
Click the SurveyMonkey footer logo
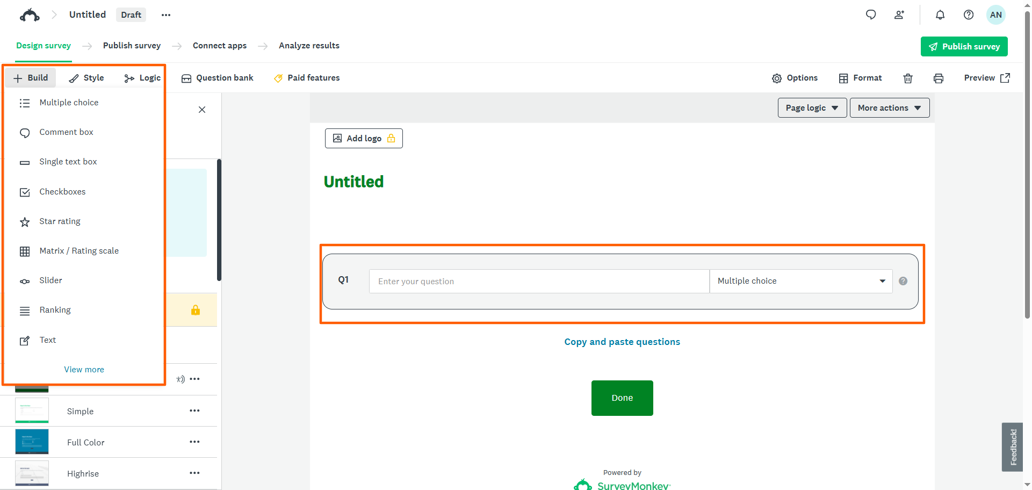[x=622, y=485]
